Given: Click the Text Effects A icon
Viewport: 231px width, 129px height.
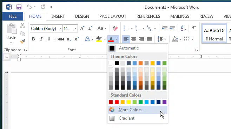Looking at the screenshot, I should point(87,39).
